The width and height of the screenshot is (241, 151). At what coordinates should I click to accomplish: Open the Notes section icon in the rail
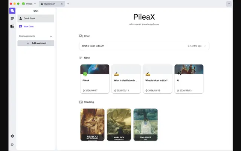(12, 18)
